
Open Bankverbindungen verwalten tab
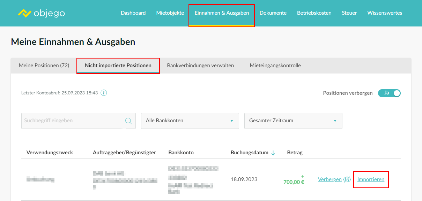(x=200, y=65)
